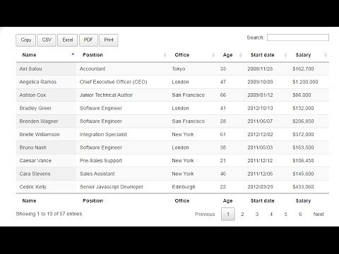Select the Brielle Williamson name cell
Viewport: 339px width, 254px height.
tap(46, 134)
